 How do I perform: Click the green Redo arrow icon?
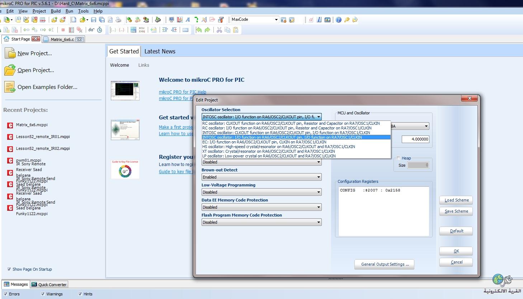pos(207,30)
